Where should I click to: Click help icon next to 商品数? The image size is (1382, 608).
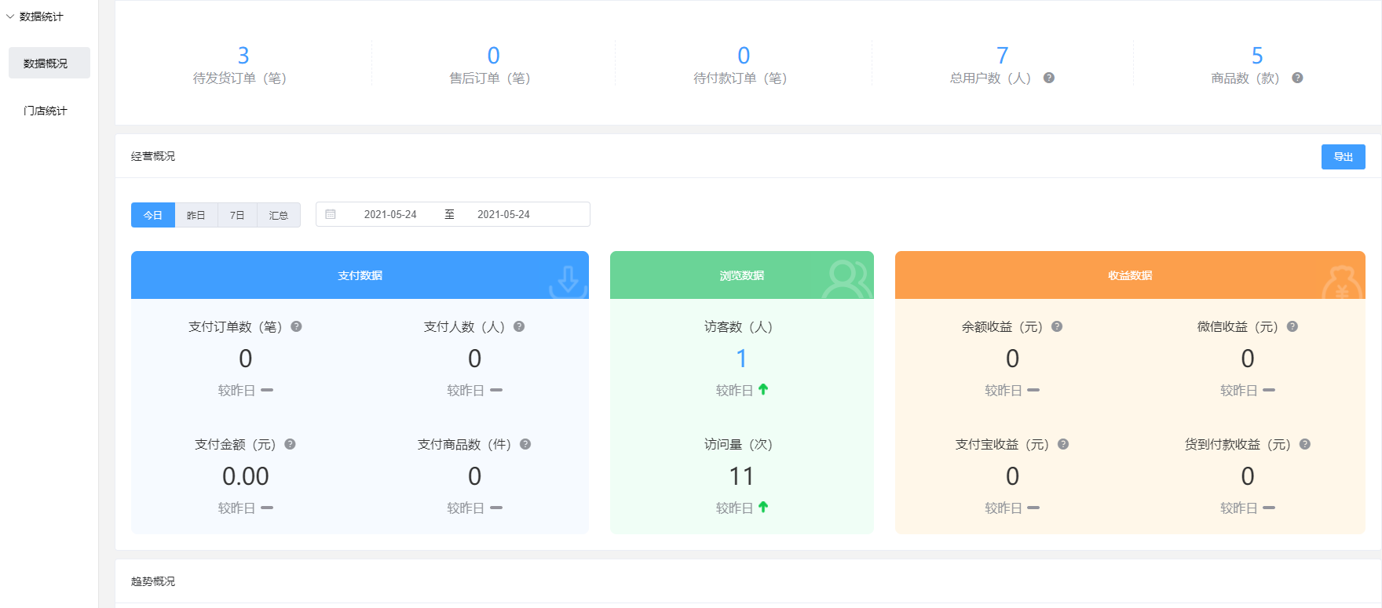coord(1297,78)
